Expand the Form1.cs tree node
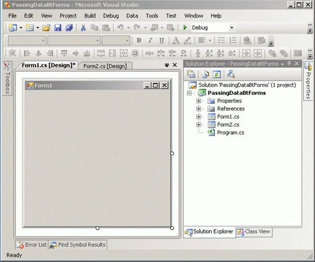 click(x=198, y=117)
